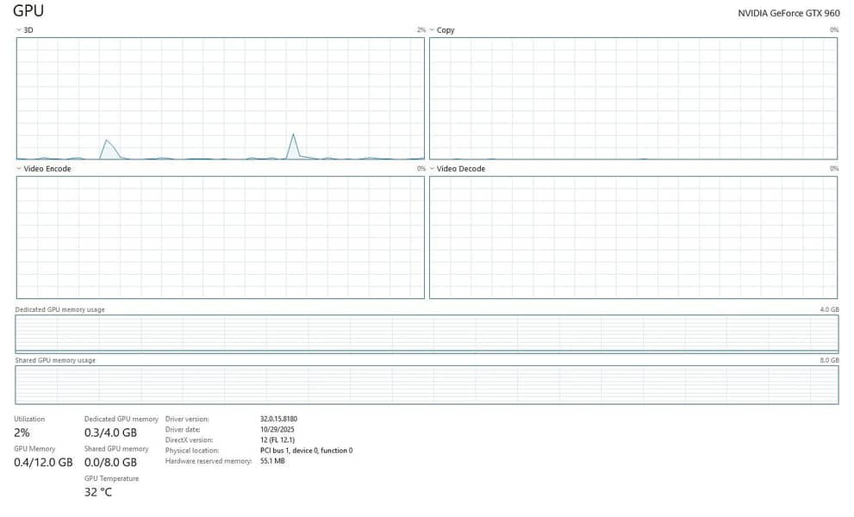Click the Shared GPU memory usage graph

click(427, 385)
